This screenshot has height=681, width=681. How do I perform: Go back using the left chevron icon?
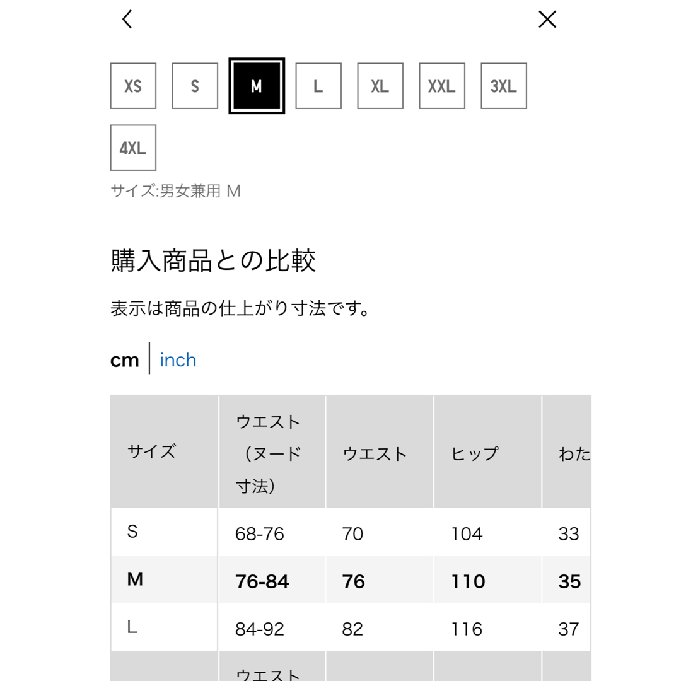coord(127,20)
